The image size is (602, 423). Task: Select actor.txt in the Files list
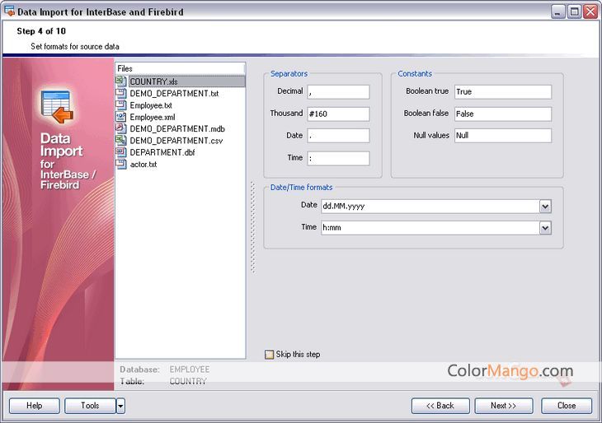[x=143, y=165]
